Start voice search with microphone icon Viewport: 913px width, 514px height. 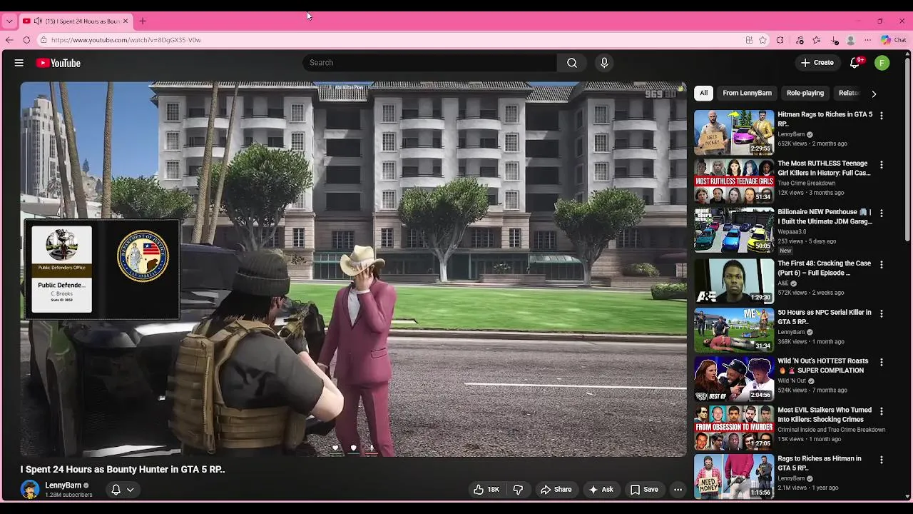click(x=604, y=63)
